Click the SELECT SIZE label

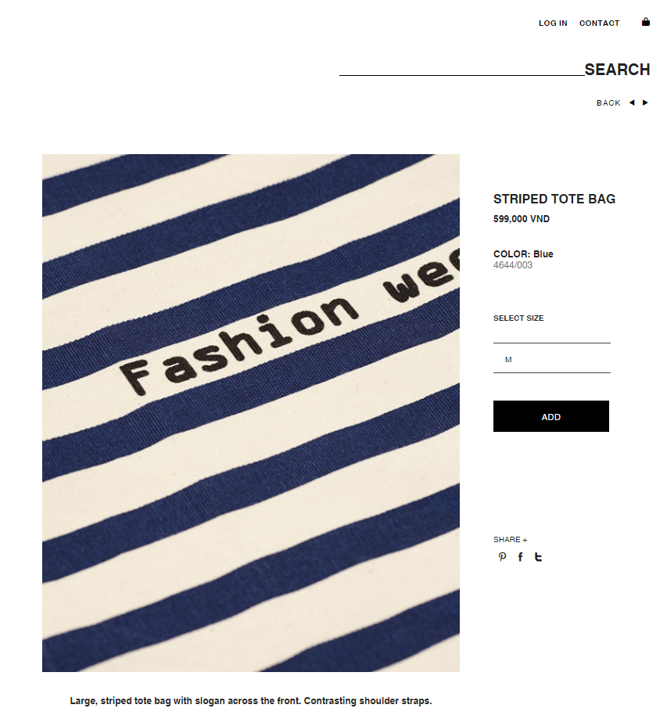tap(518, 318)
